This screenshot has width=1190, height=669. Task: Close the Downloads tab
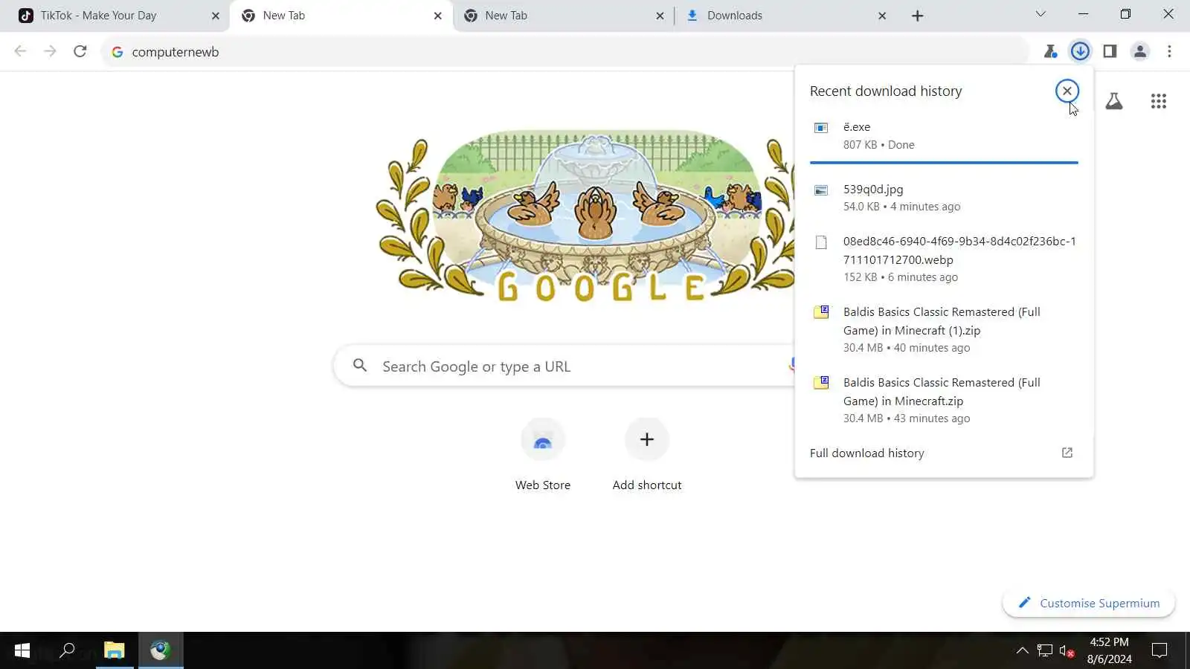pyautogui.click(x=882, y=16)
